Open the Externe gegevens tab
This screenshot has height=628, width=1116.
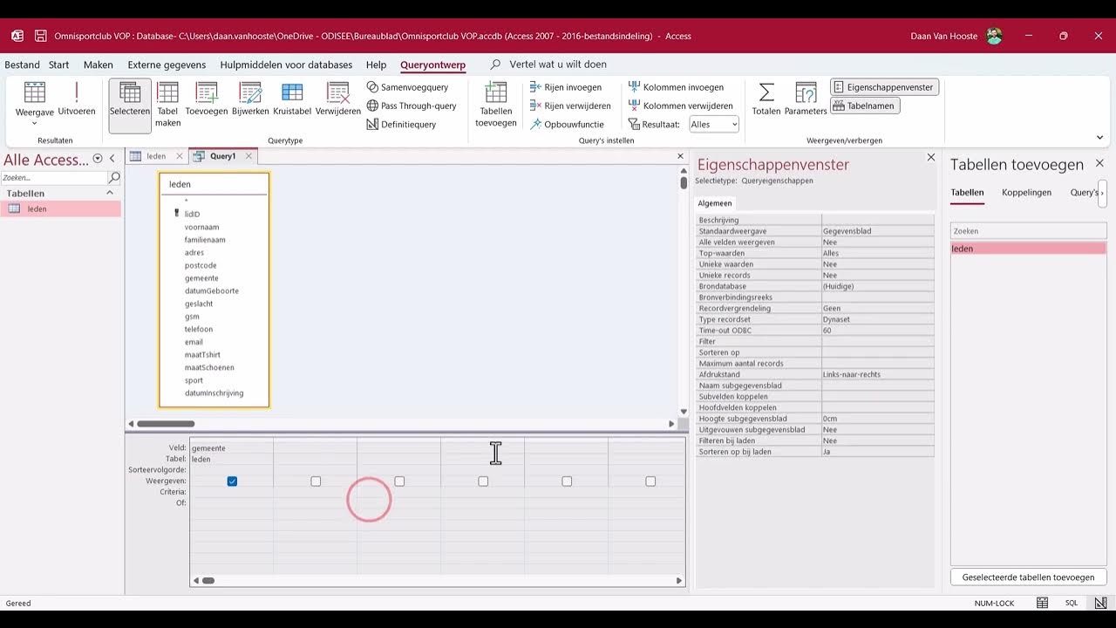pyautogui.click(x=167, y=65)
